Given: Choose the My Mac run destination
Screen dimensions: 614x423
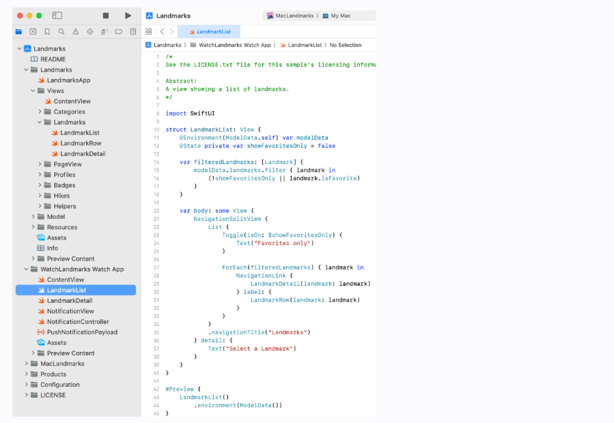Looking at the screenshot, I should [337, 16].
